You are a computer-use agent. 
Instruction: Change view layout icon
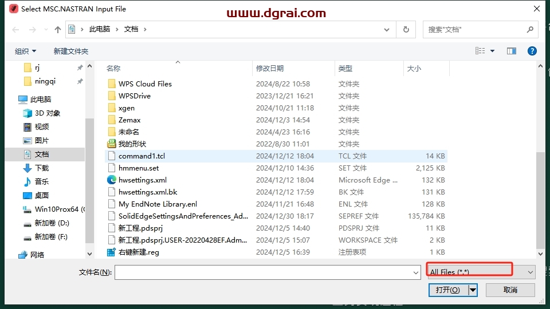(x=480, y=51)
